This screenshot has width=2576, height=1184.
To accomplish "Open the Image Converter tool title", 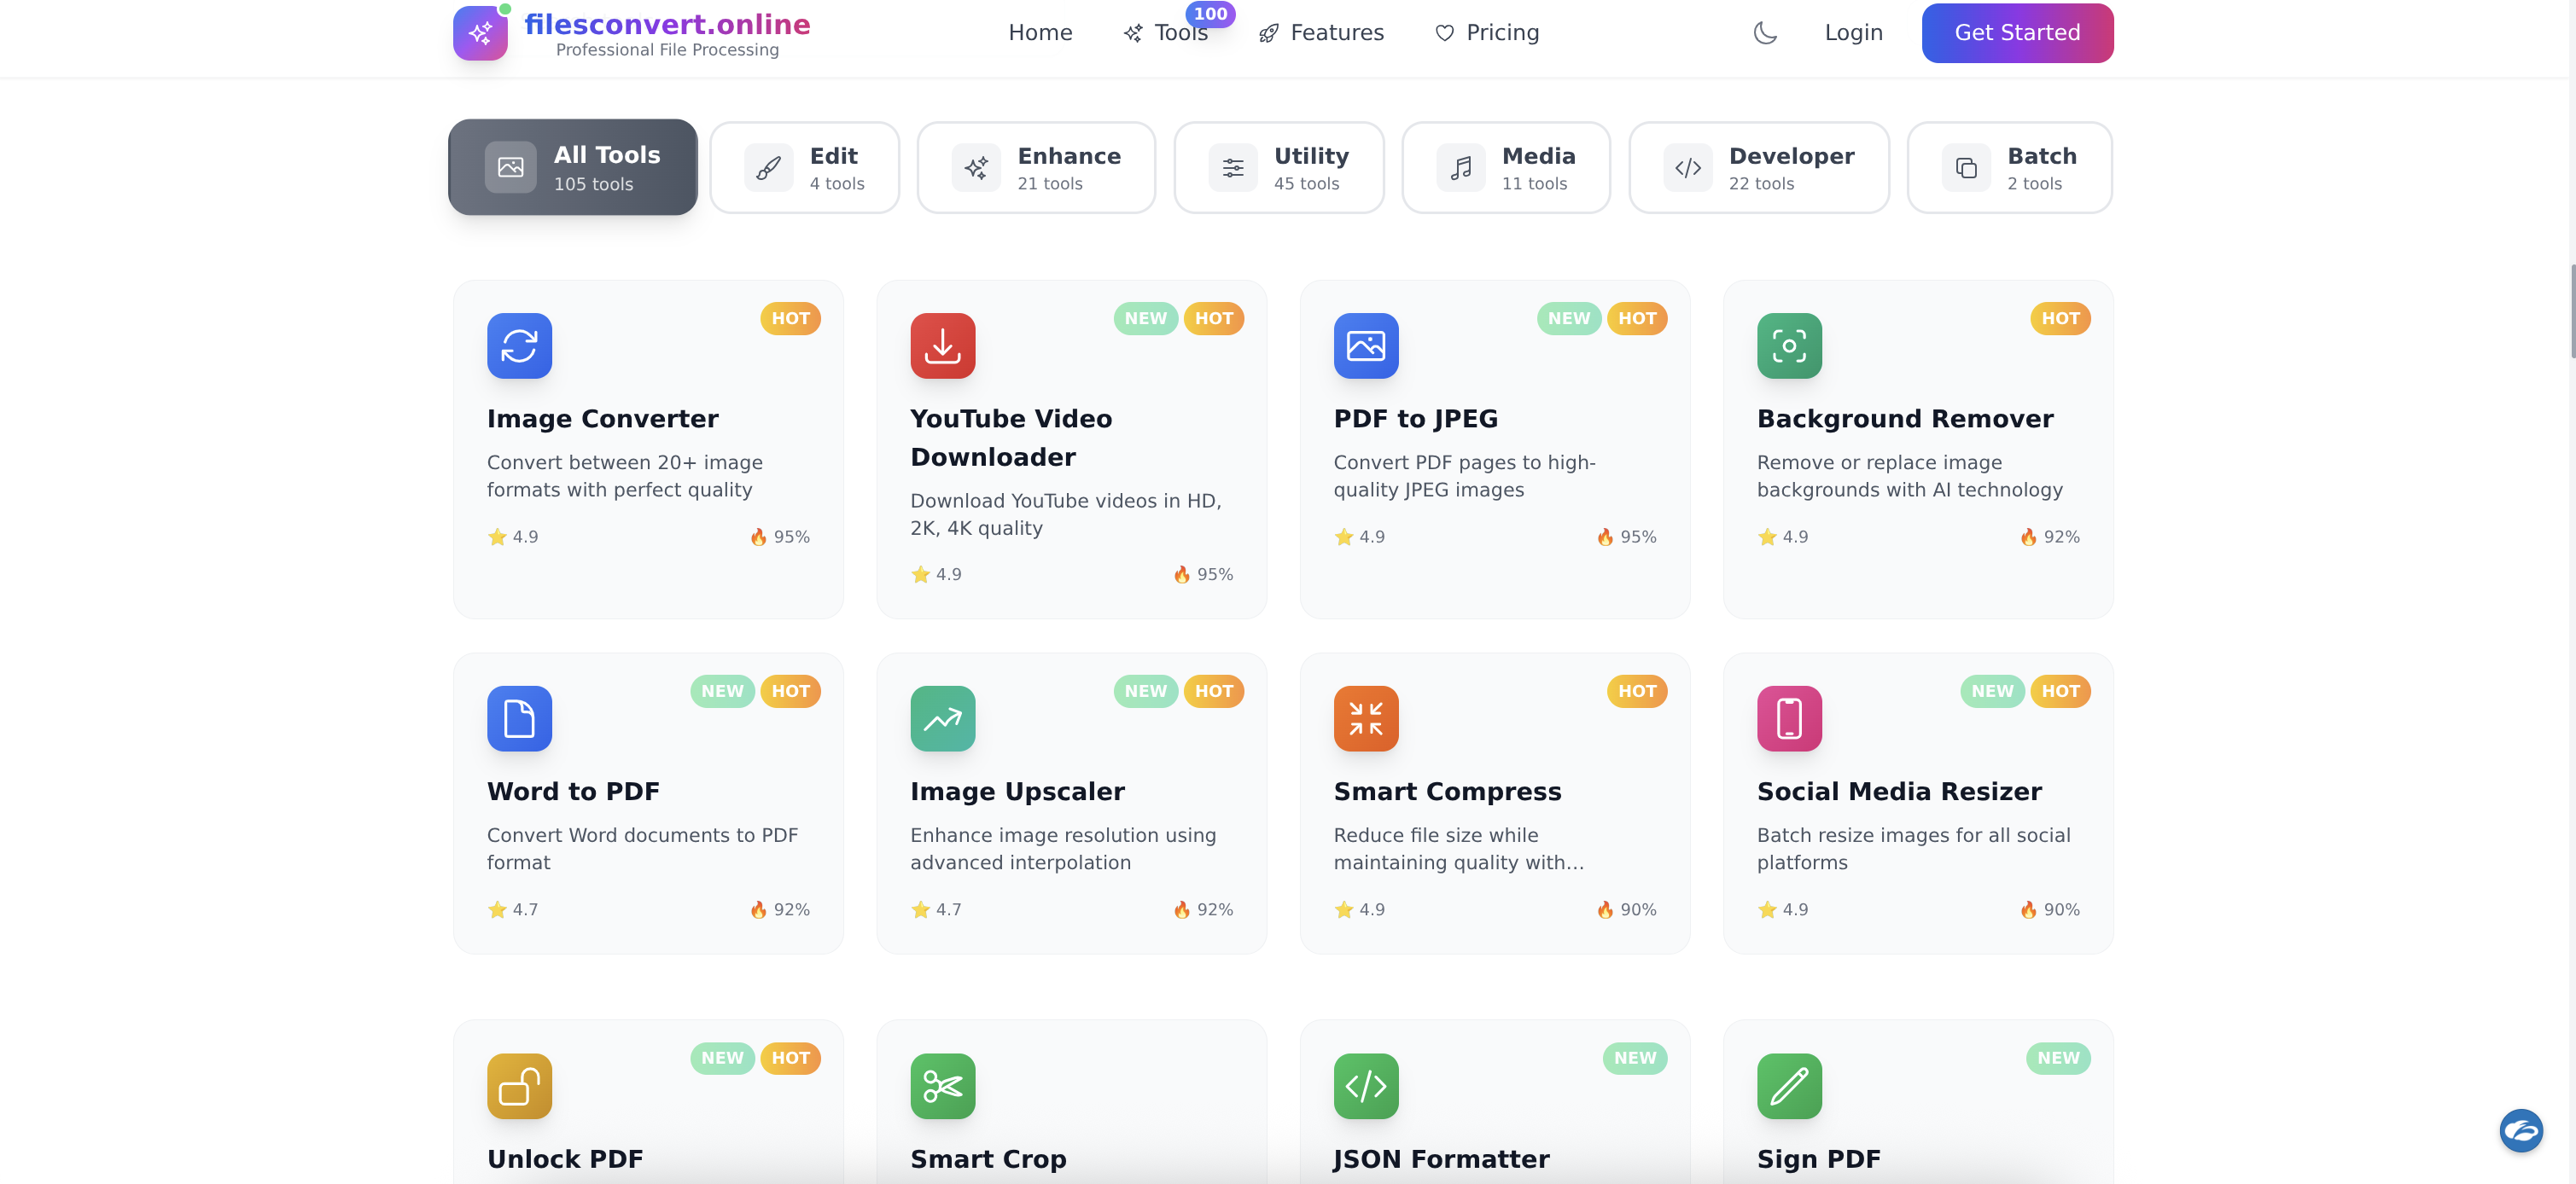I will coord(603,419).
